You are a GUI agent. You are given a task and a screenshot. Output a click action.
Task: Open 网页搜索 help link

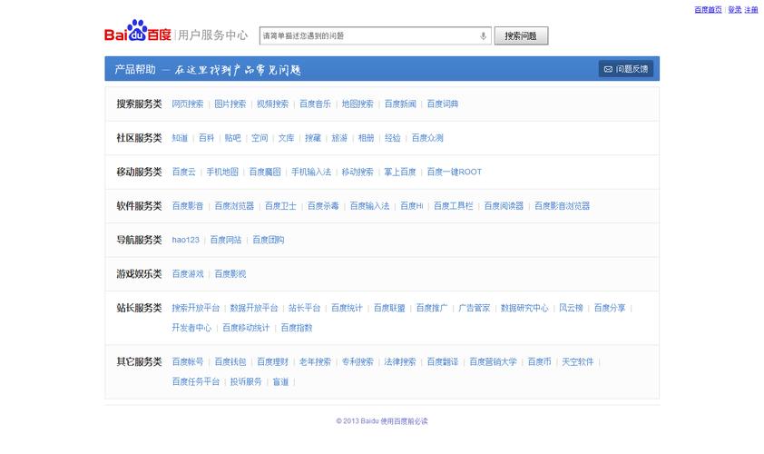pyautogui.click(x=188, y=104)
